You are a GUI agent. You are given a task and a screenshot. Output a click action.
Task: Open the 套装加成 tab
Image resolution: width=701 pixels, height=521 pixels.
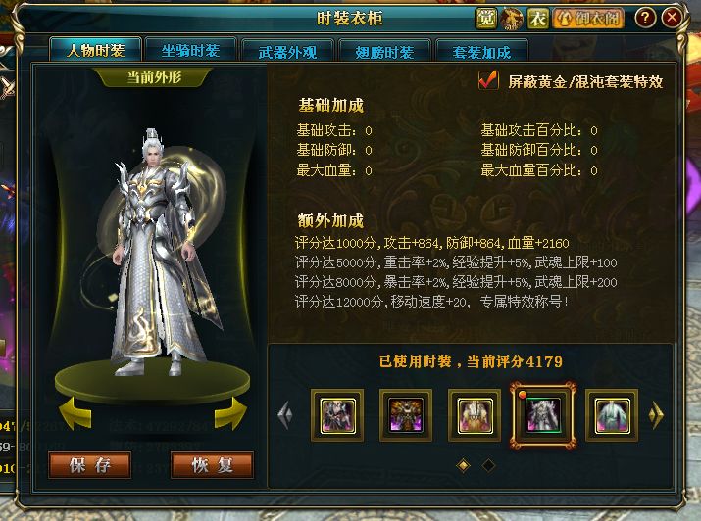481,51
